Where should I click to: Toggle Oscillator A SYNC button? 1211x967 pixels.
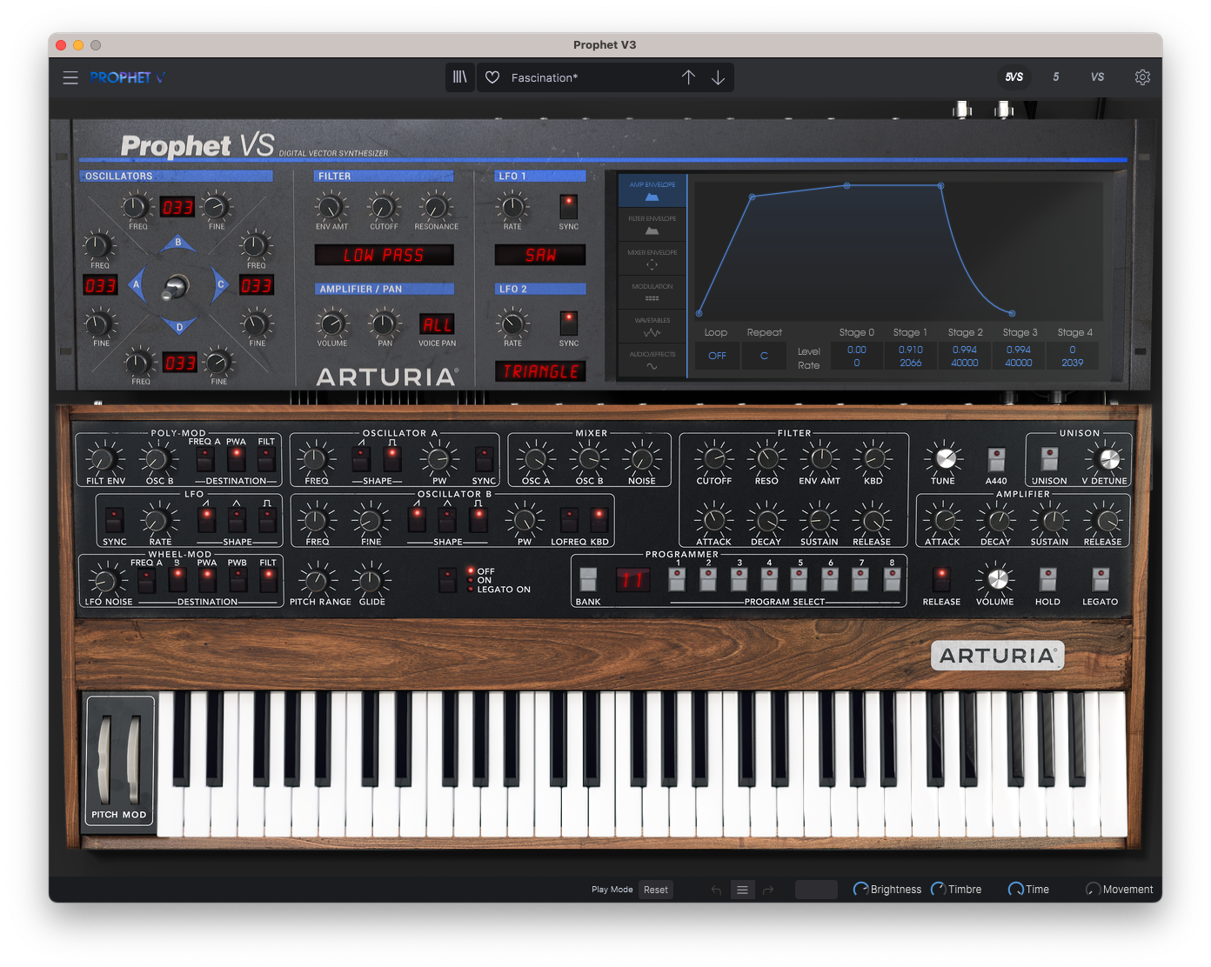click(x=484, y=458)
